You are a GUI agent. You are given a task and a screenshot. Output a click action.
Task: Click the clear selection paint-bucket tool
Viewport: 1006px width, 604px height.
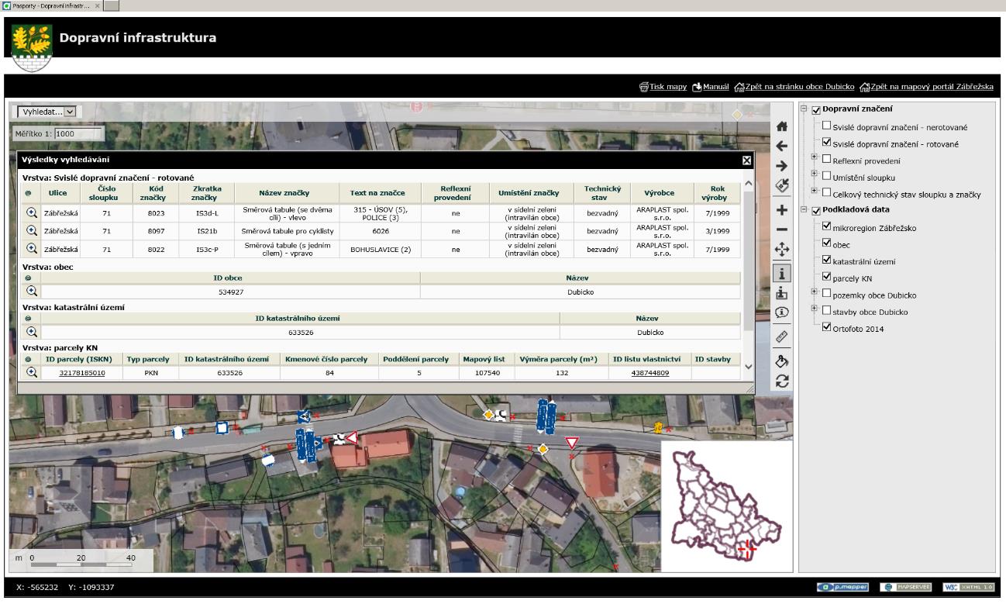pyautogui.click(x=782, y=361)
